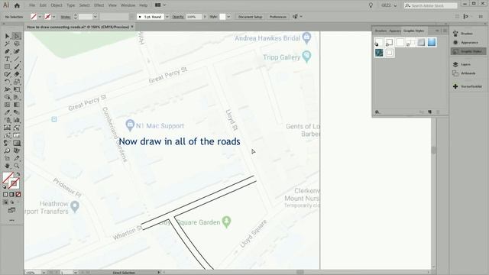
Task: Click the Fill swatch in toolbar
Action: click(8, 178)
